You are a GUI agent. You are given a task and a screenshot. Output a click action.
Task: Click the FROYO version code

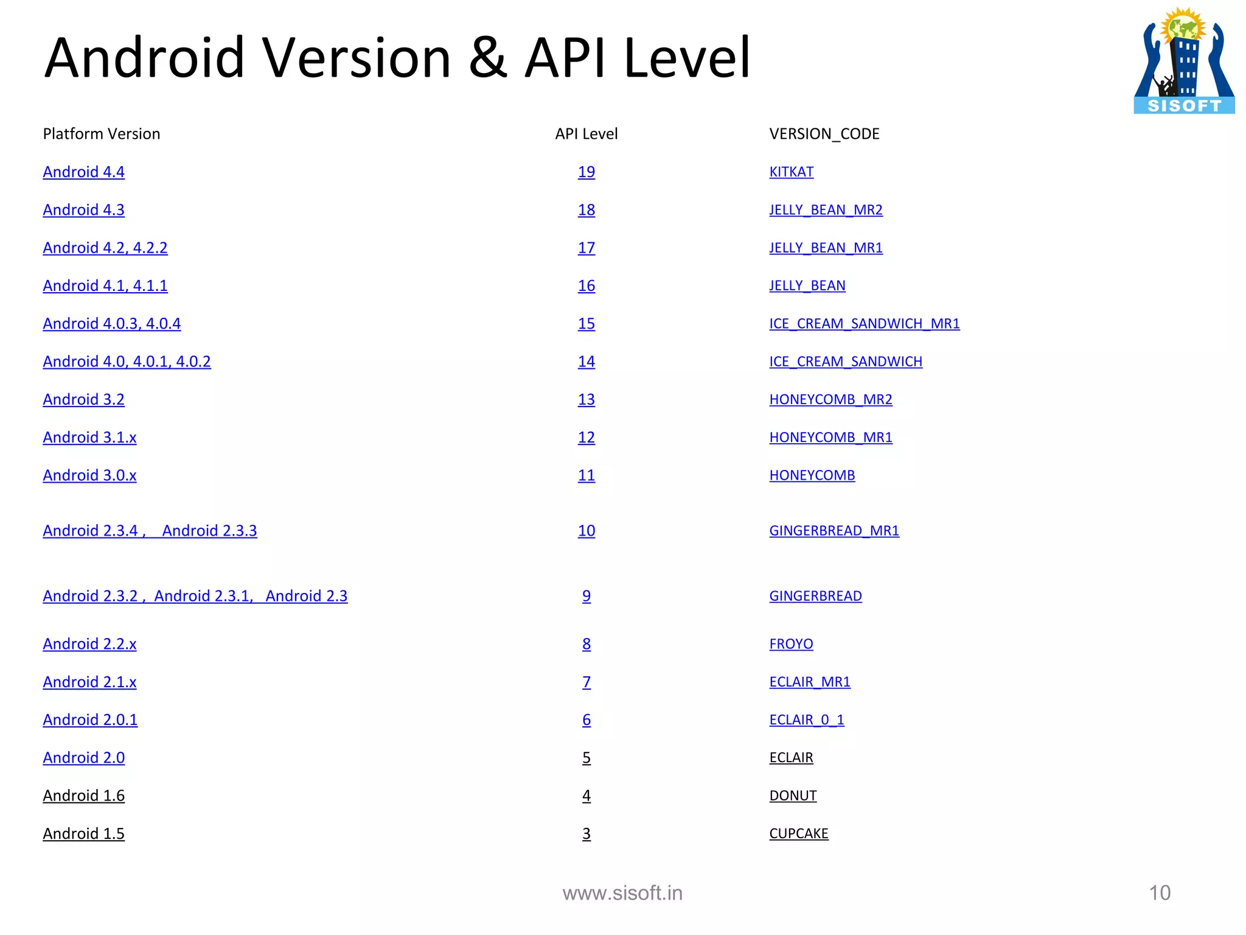tap(792, 644)
